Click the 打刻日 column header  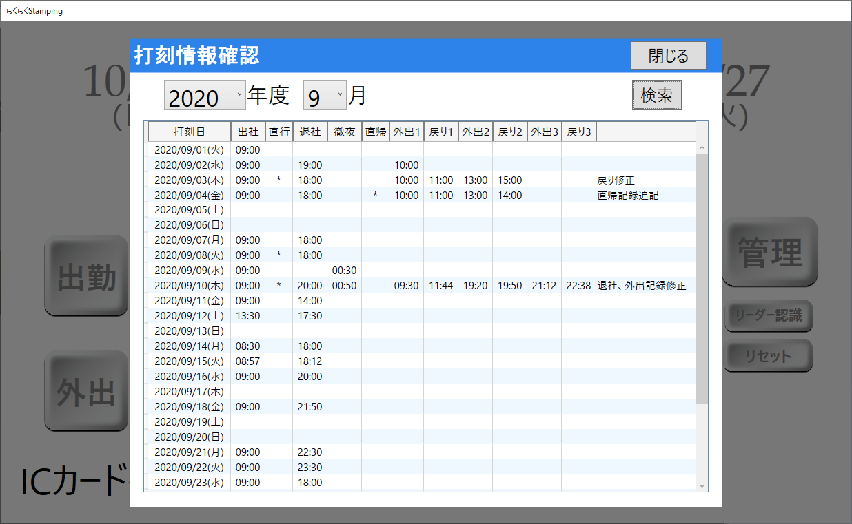pos(189,132)
